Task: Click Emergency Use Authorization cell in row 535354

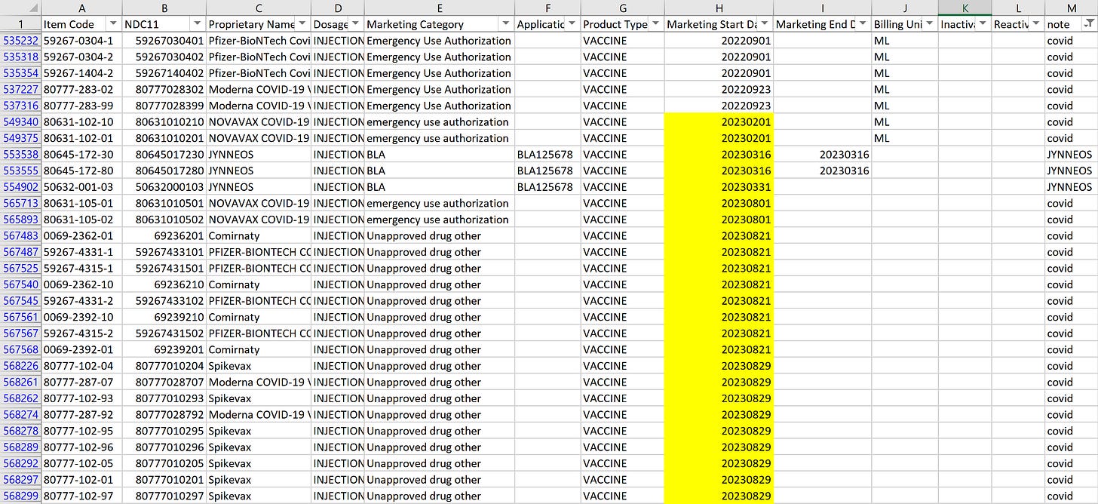Action: [440, 73]
